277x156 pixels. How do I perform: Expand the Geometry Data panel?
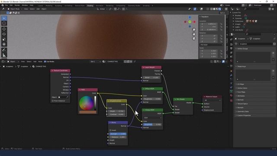pyautogui.click(x=243, y=111)
